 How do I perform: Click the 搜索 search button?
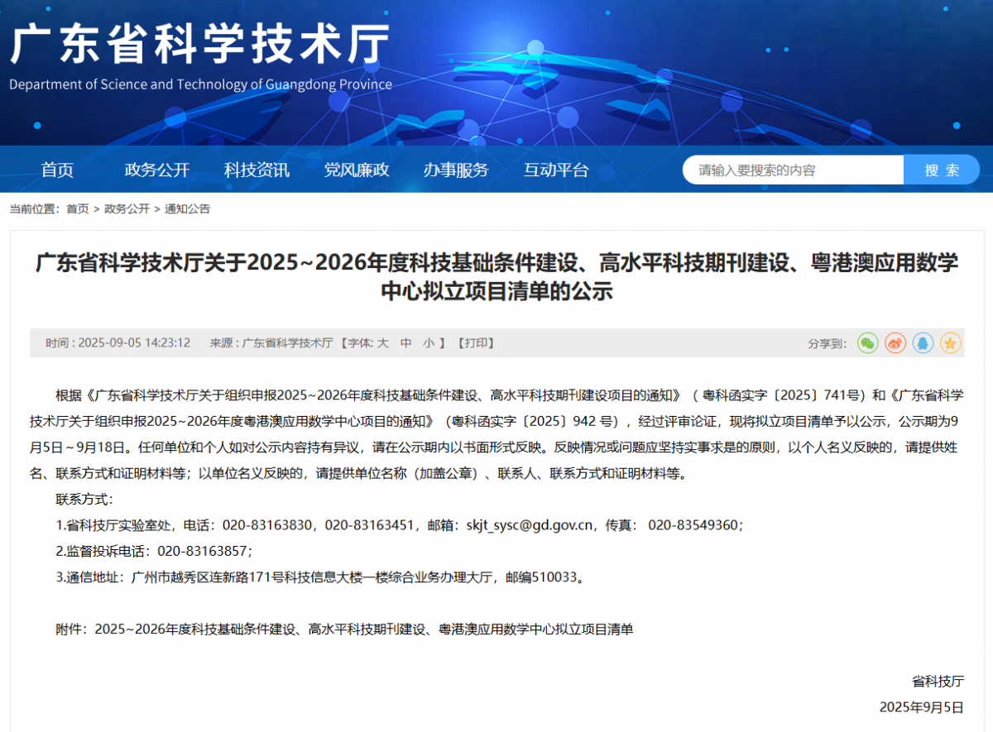(x=942, y=170)
